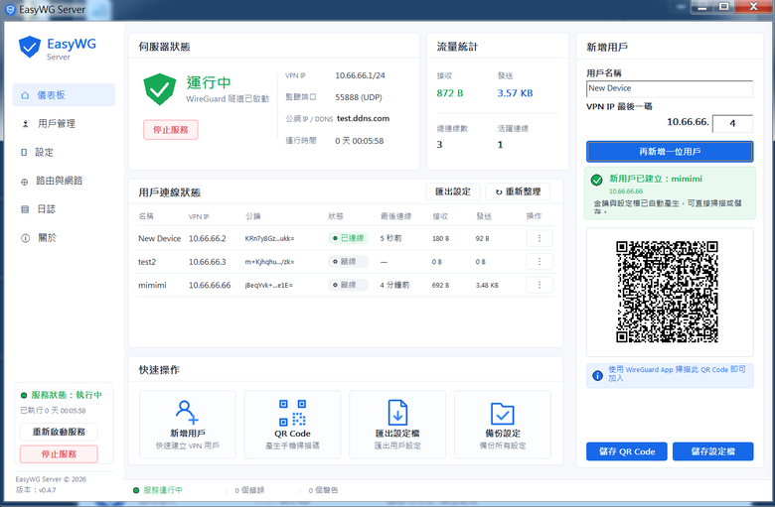The height and width of the screenshot is (507, 775).
Task: Click IP 10.66.66.66 in the table
Action: click(210, 286)
